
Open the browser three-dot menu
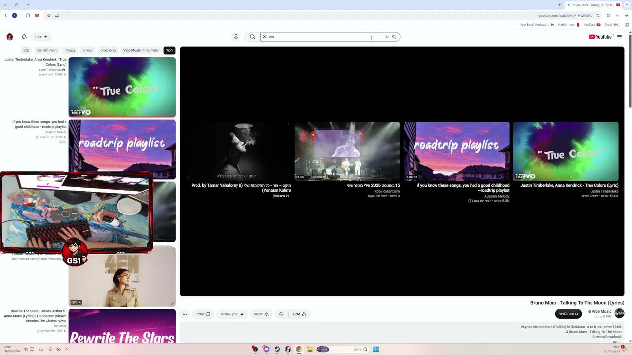pos(5,15)
